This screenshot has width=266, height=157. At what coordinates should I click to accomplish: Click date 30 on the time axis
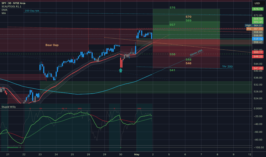click(x=121, y=154)
